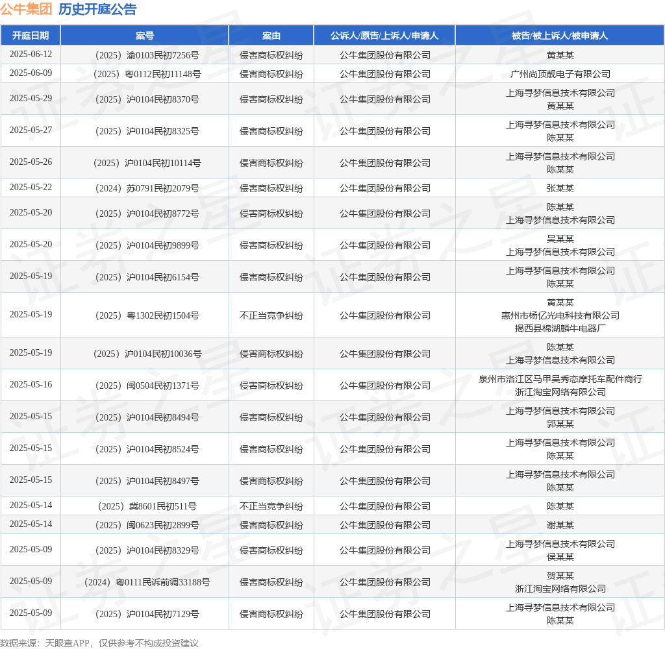This screenshot has width=665, height=649.
Task: Click case number "沪0104民初8494号"
Action: pyautogui.click(x=163, y=417)
